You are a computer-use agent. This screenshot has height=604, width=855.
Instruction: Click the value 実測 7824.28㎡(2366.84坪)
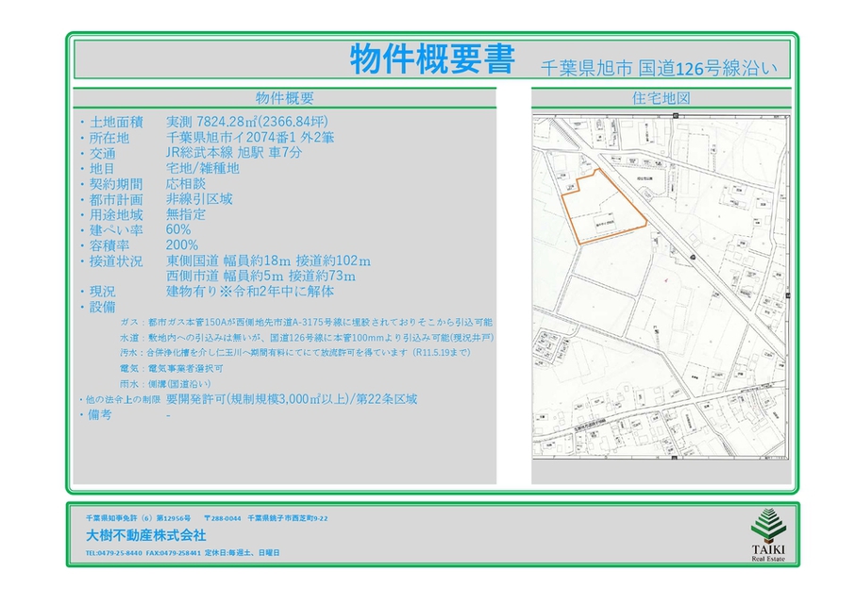247,122
